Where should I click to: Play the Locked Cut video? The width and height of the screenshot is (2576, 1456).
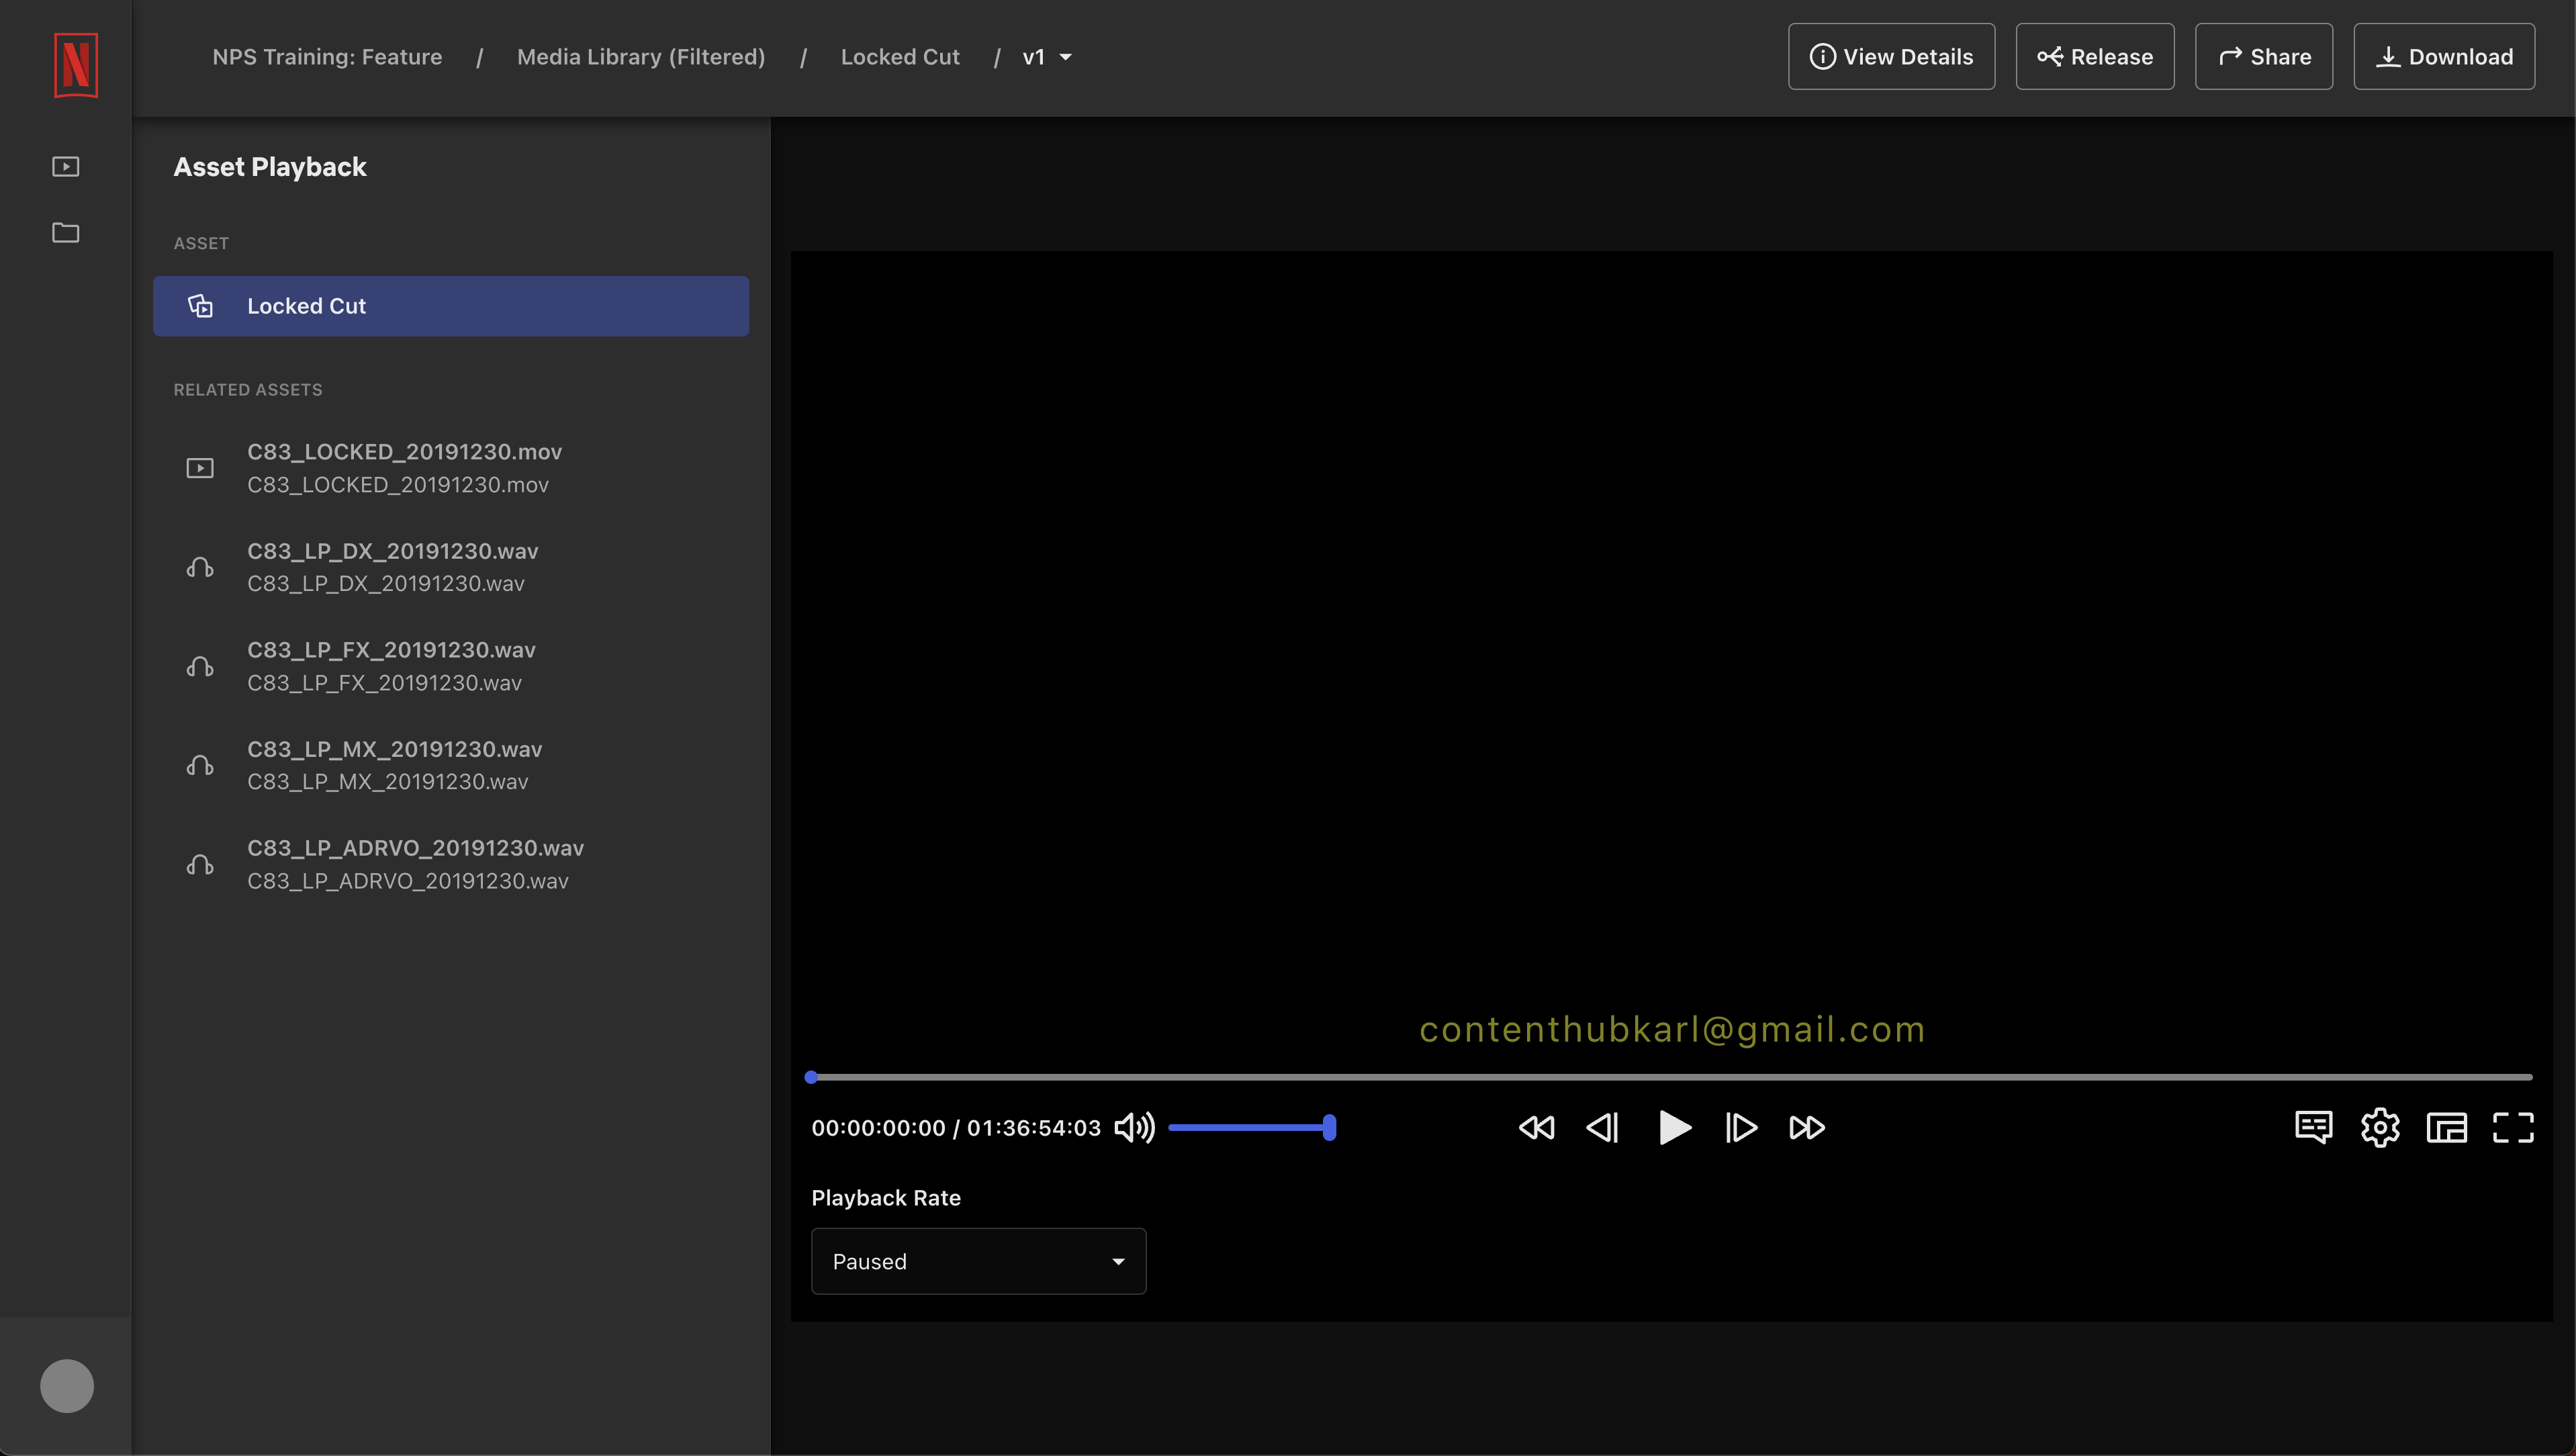(1674, 1128)
